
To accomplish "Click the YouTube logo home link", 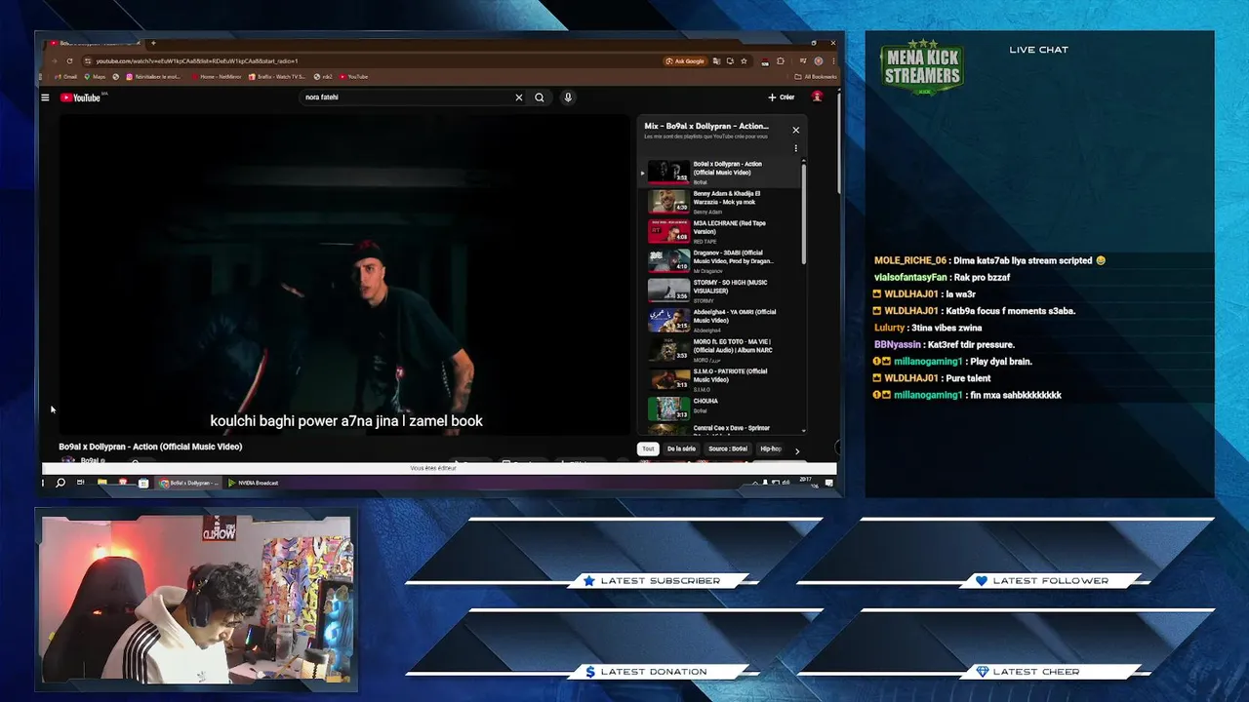I will [x=81, y=97].
